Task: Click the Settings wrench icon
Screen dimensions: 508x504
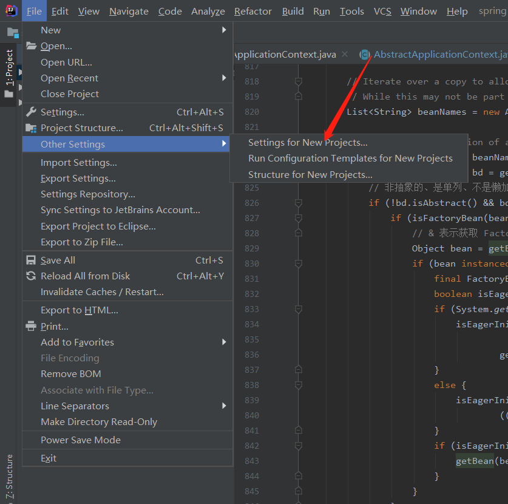Action: click(x=31, y=112)
